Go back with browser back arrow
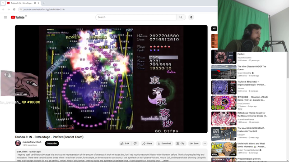289x162 pixels. coord(3,9)
